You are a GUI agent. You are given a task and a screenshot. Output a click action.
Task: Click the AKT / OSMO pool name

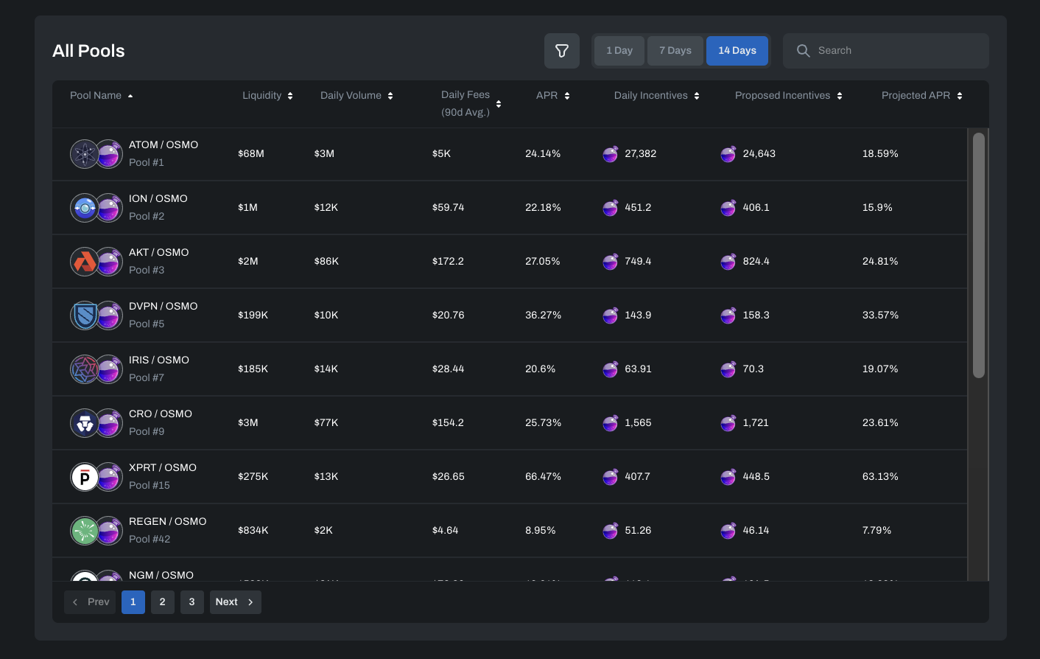[x=159, y=253]
